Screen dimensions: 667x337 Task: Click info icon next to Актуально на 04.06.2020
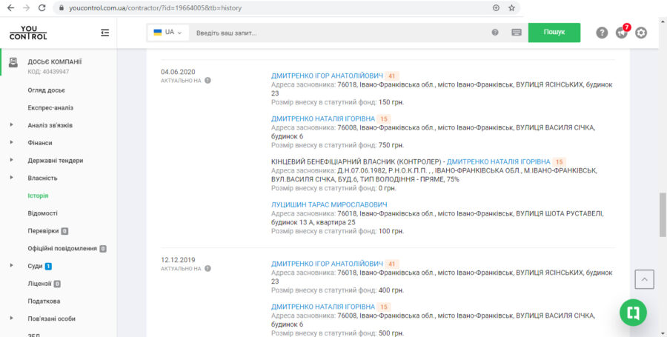[x=208, y=81]
